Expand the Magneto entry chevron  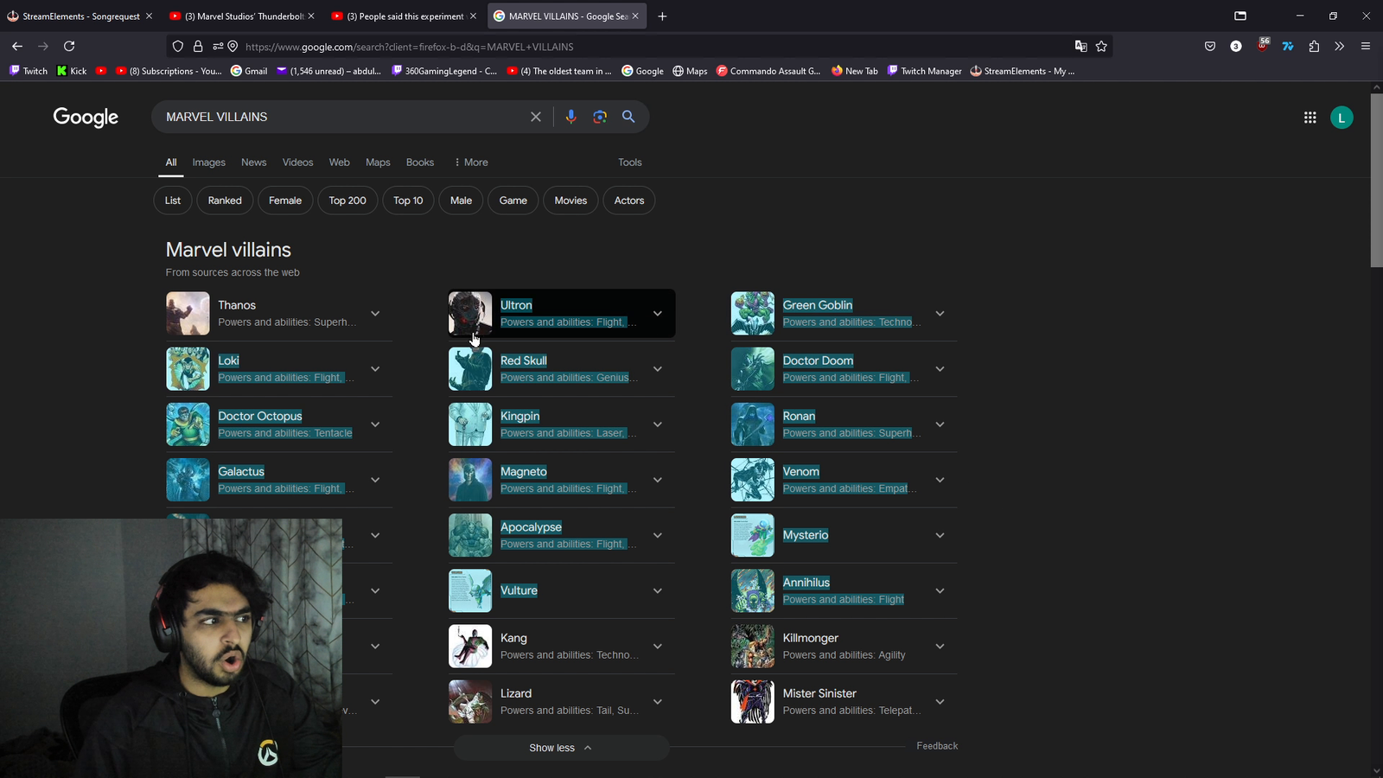click(658, 480)
